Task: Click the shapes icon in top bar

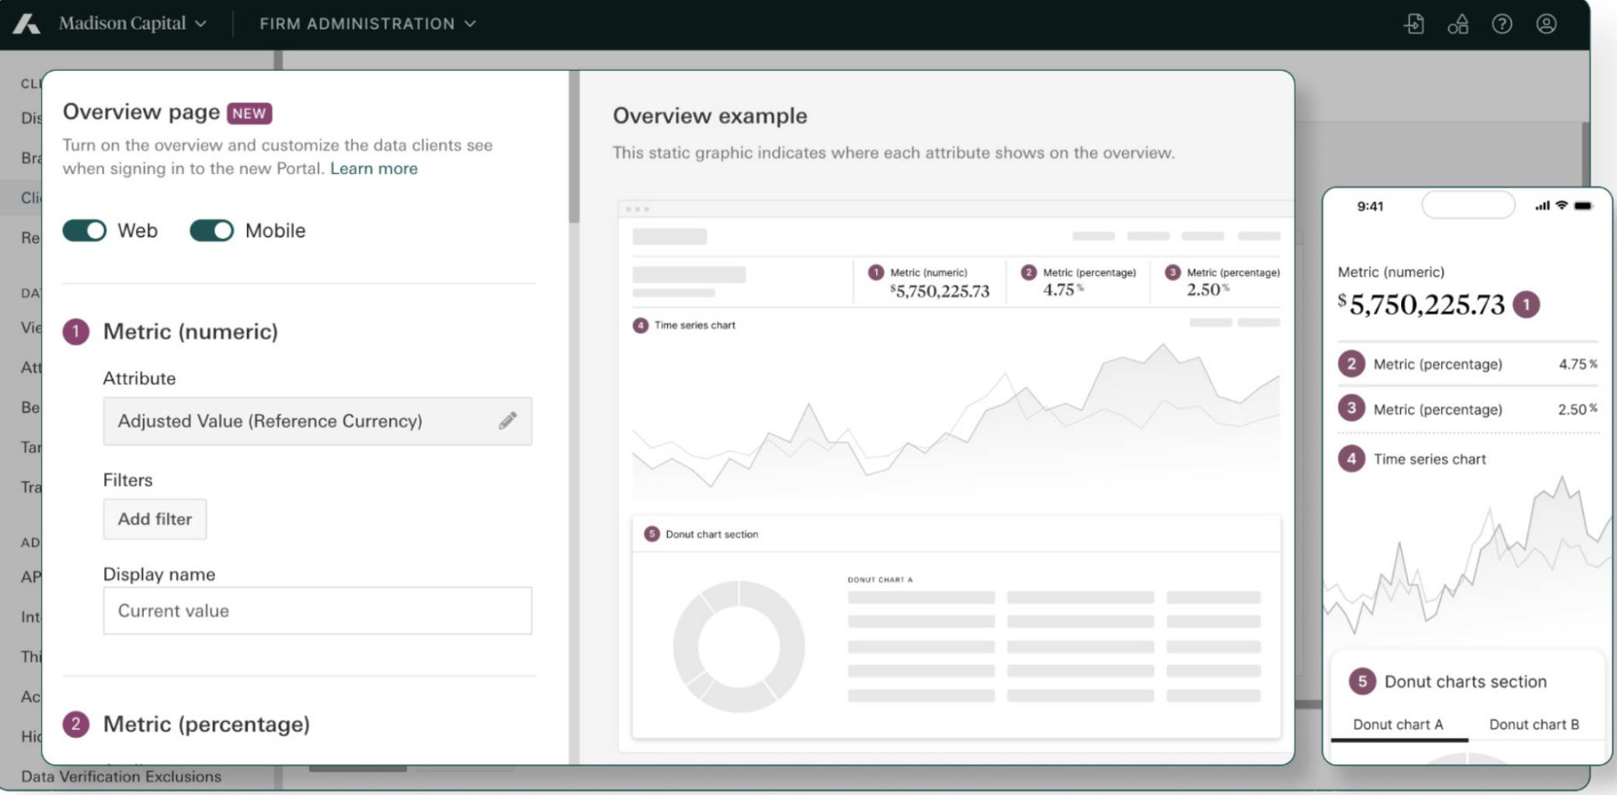Action: pyautogui.click(x=1458, y=24)
